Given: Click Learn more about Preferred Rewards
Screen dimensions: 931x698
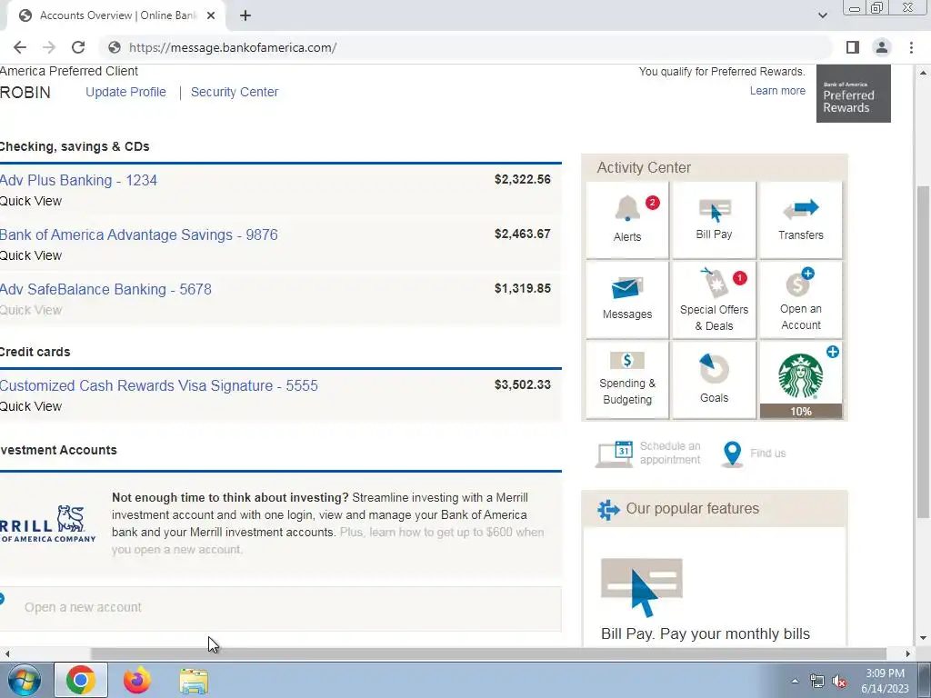Looking at the screenshot, I should click(777, 91).
